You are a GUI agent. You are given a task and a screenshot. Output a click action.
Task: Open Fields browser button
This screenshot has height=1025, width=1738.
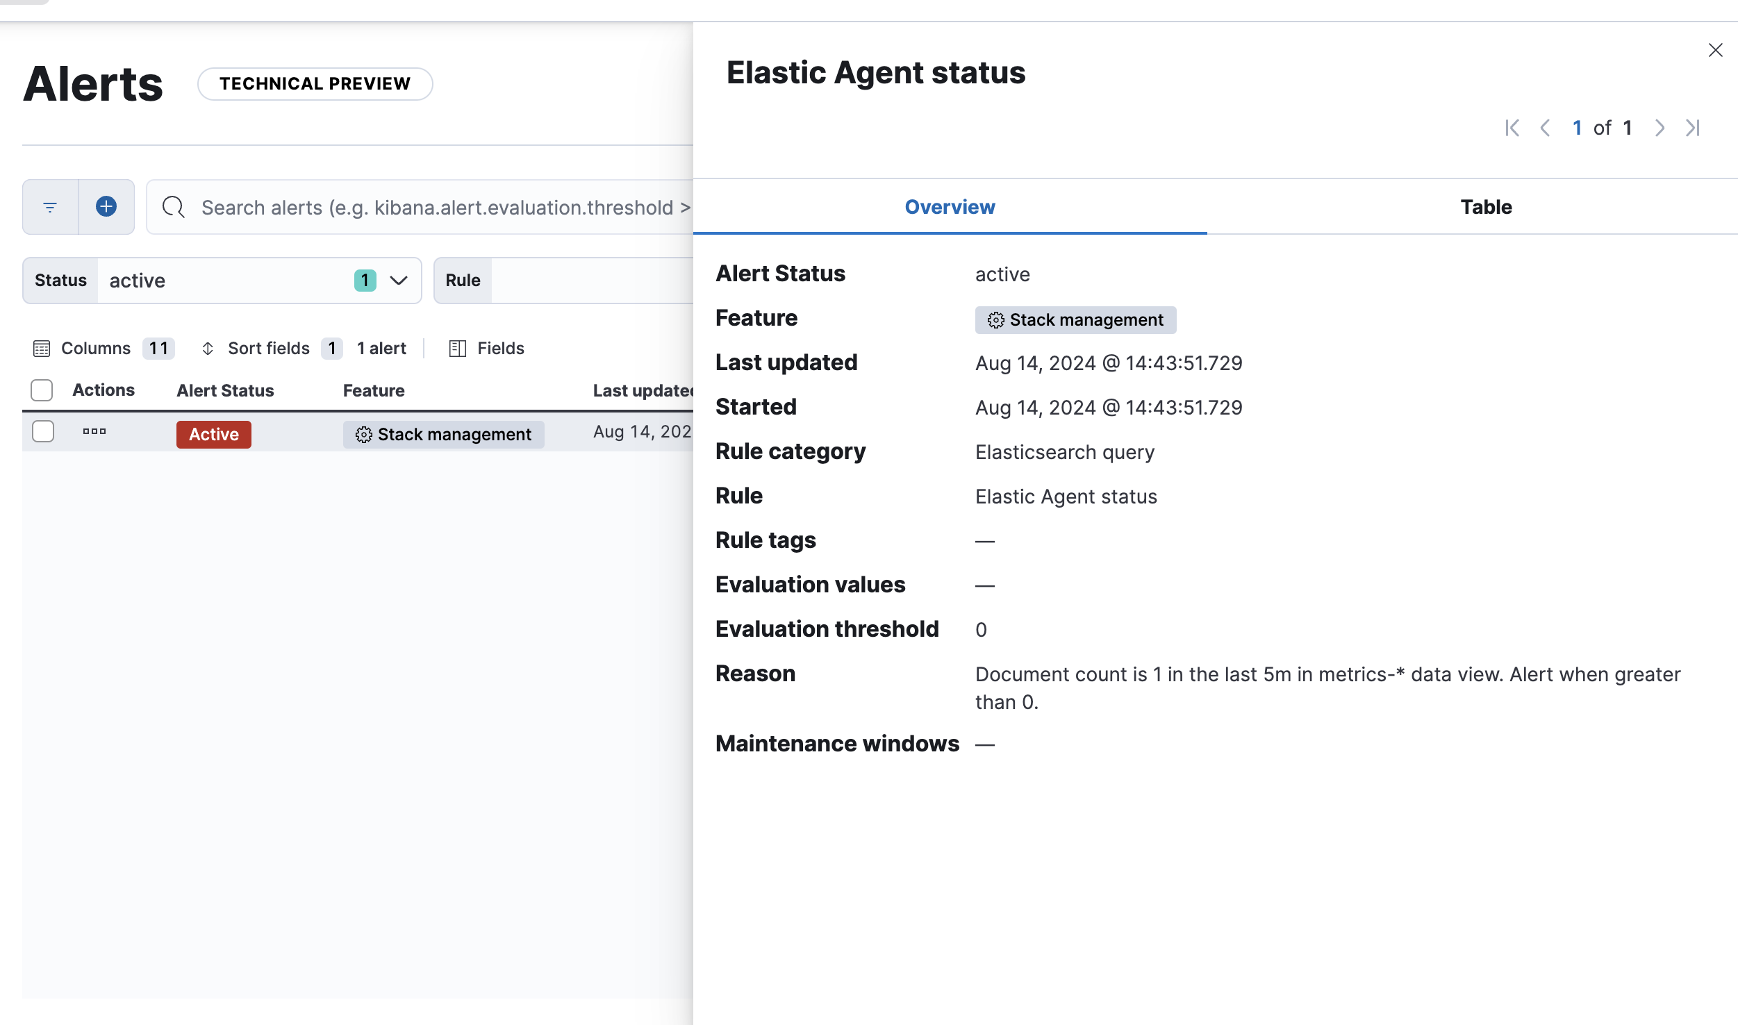coord(487,349)
